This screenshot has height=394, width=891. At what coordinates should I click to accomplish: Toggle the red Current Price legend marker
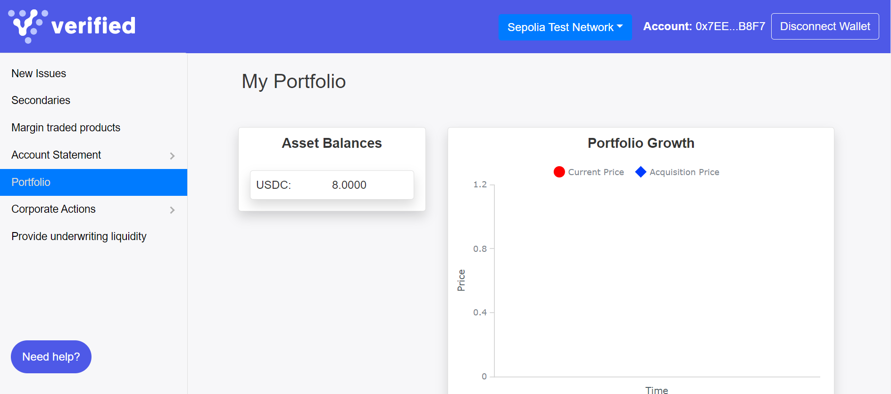click(x=559, y=172)
